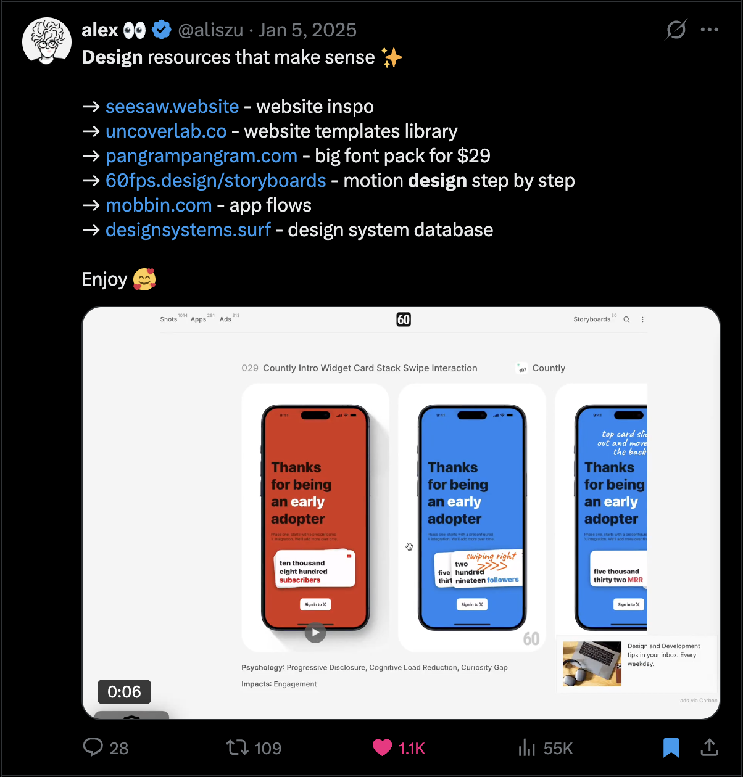The height and width of the screenshot is (777, 743).
Task: Visit the pangrampangram.com link
Action: click(201, 156)
